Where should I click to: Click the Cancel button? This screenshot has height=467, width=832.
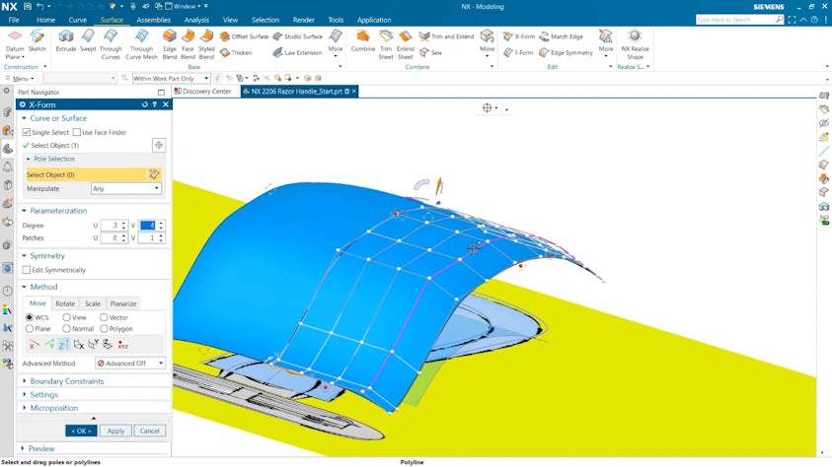click(x=150, y=431)
